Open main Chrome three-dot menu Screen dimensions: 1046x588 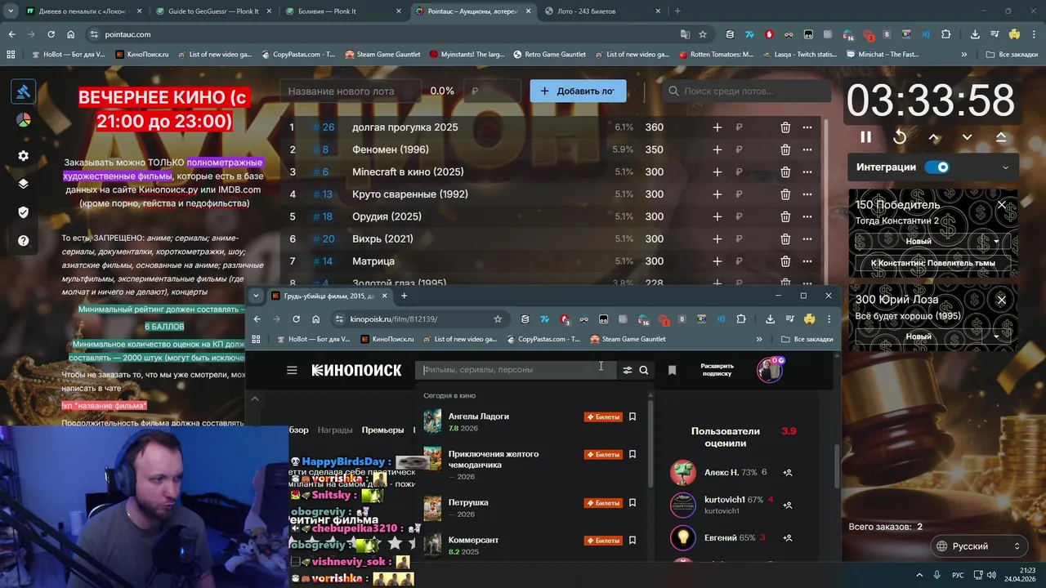coord(1035,34)
